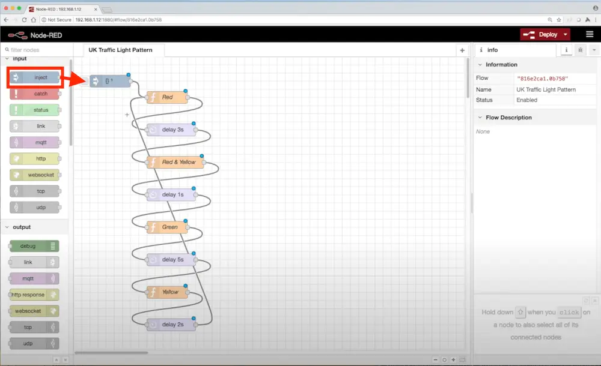
Task: Expand the Flow Description section
Action: click(480, 117)
